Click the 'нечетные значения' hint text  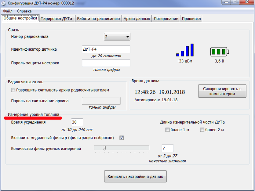tap(167, 161)
